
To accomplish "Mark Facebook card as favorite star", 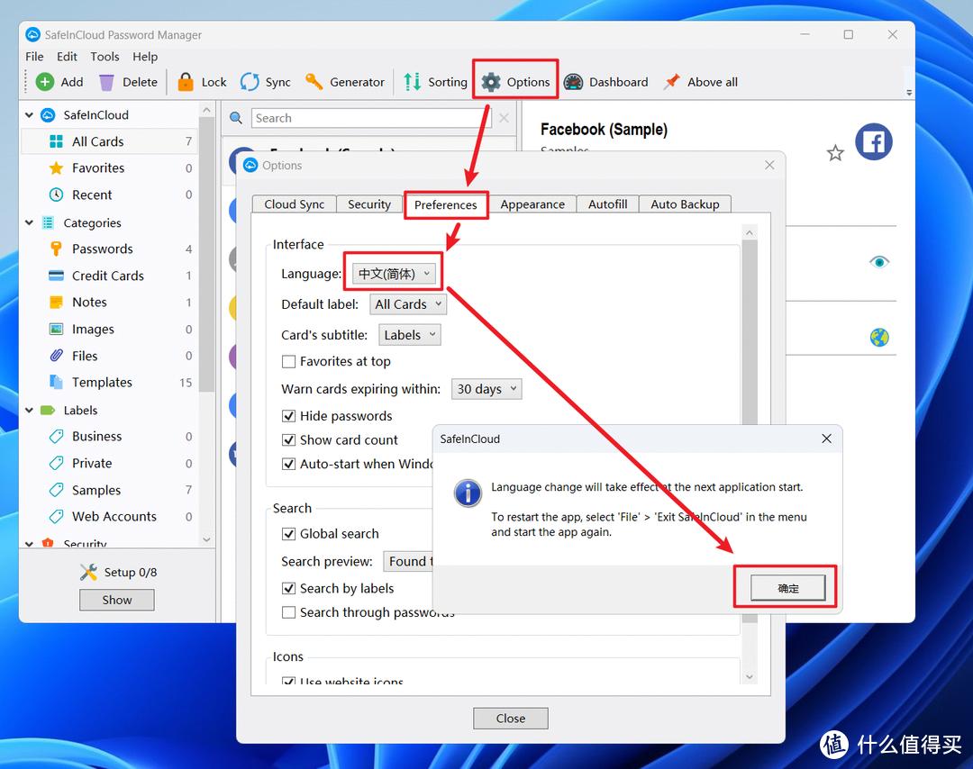I will tap(835, 153).
